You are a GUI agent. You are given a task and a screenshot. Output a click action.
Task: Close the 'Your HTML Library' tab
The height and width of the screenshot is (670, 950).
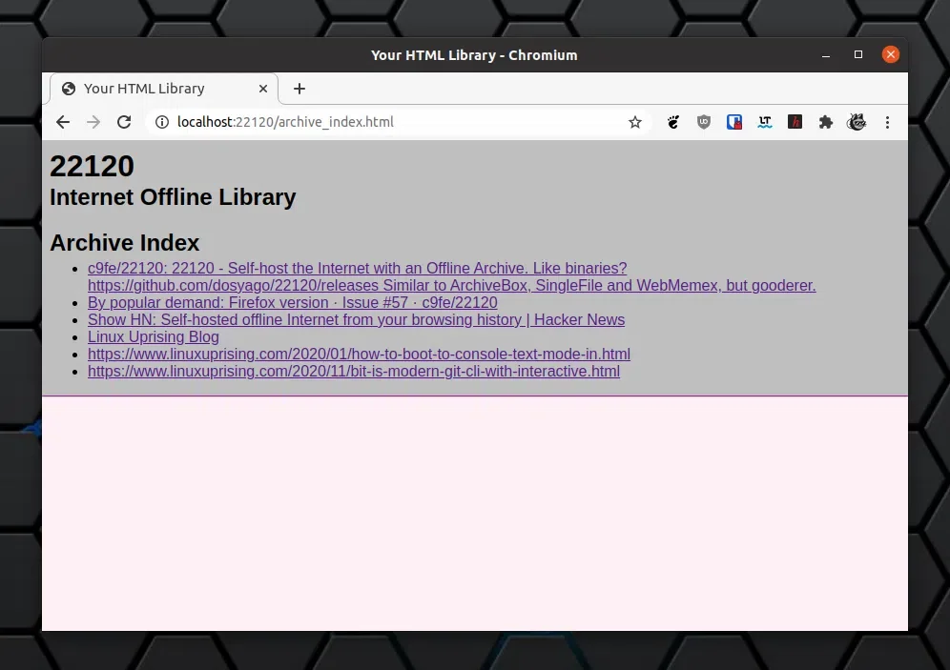click(x=260, y=89)
